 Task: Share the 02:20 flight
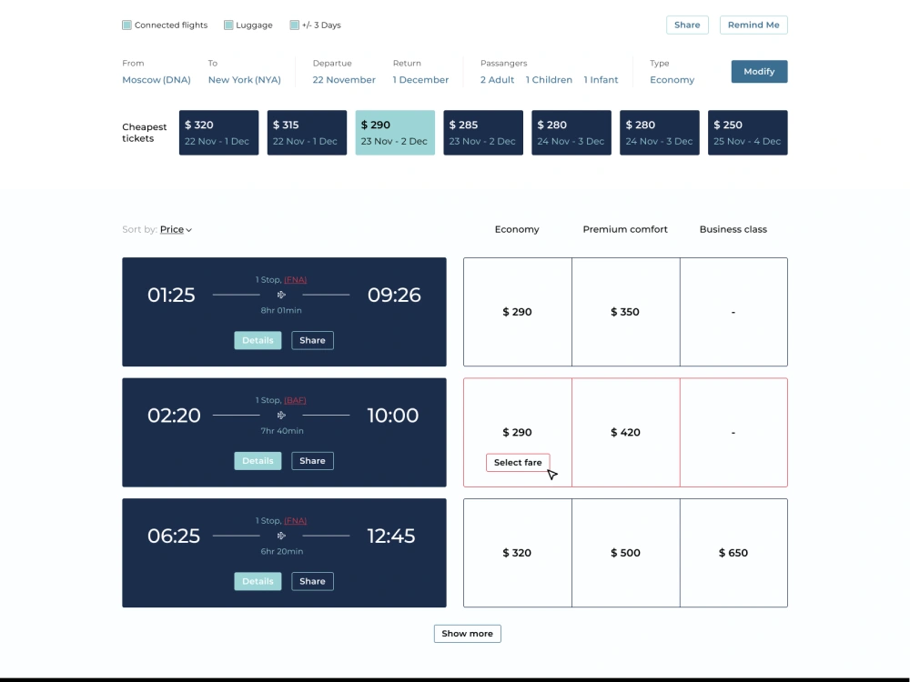coord(312,461)
